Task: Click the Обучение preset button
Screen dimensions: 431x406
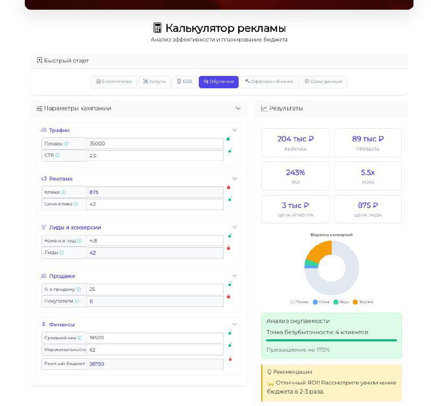Action: click(219, 81)
